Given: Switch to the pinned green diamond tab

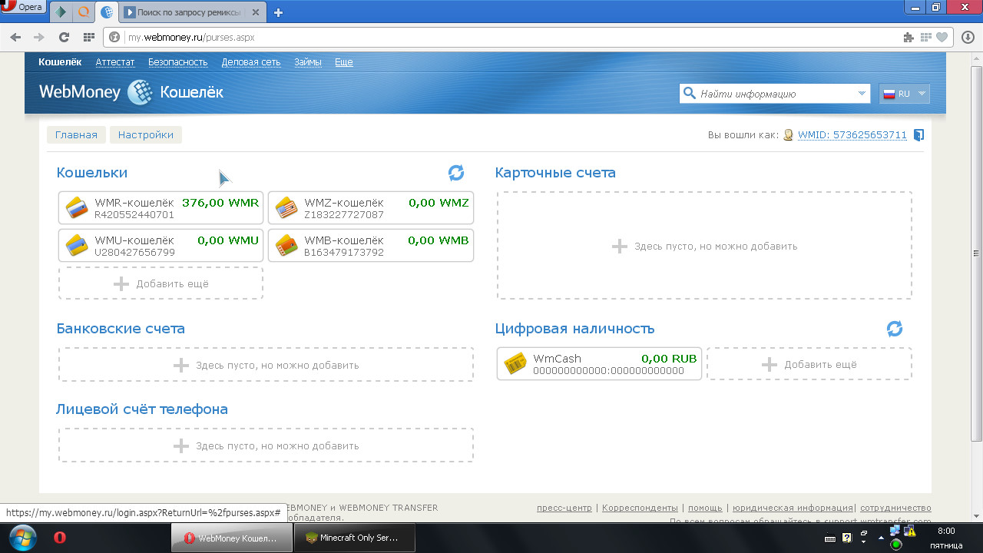Looking at the screenshot, I should [x=61, y=12].
